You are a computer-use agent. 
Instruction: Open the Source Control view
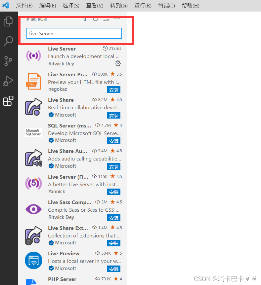click(8, 61)
